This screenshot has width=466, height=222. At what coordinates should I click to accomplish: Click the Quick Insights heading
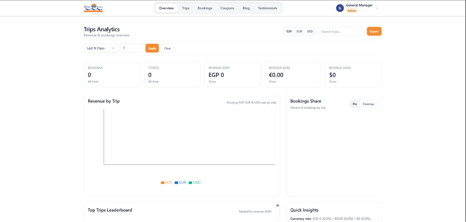click(x=304, y=210)
